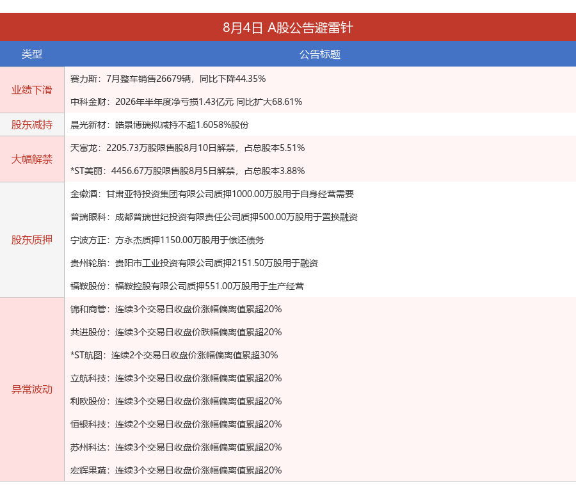Image resolution: width=576 pixels, height=494 pixels.
Task: Click the 锦和商管 涨幅偏离 announcement
Action: 176,309
